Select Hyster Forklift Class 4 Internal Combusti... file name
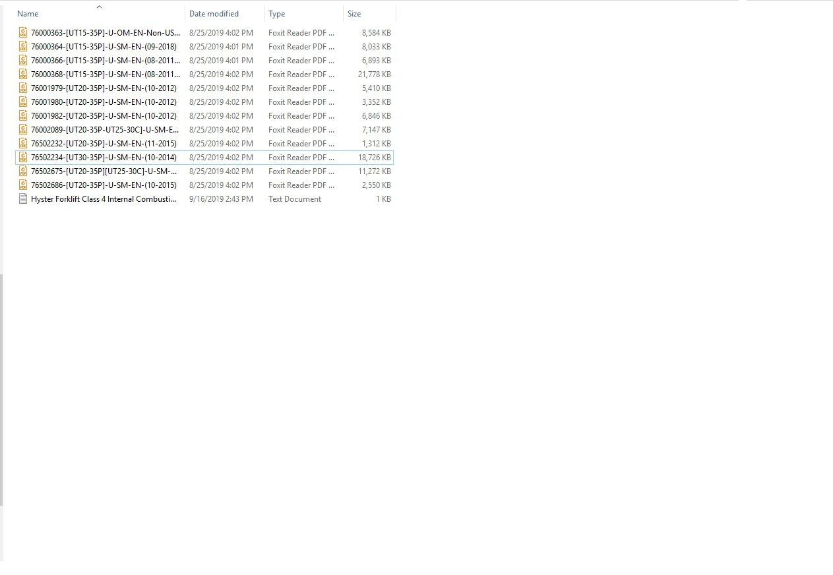 [104, 198]
